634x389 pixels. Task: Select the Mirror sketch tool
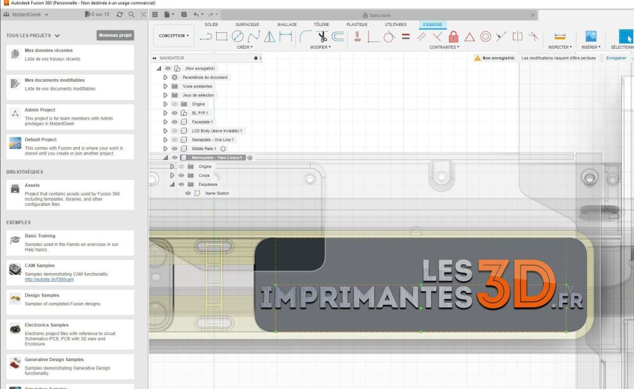pos(269,37)
